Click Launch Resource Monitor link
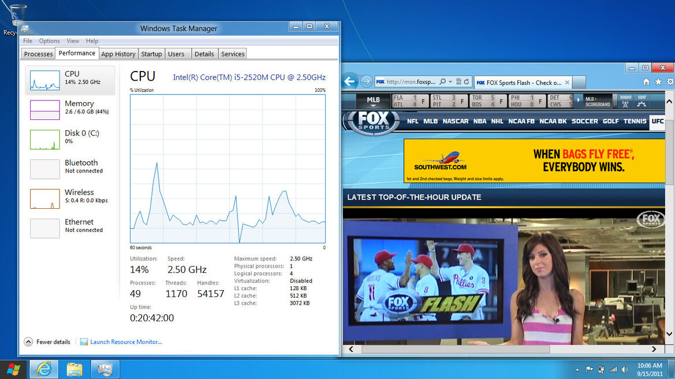This screenshot has width=675, height=379. (126, 342)
